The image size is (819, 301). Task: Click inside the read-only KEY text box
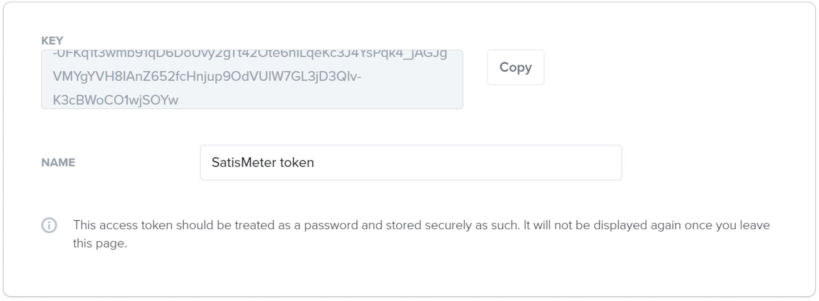[252, 79]
